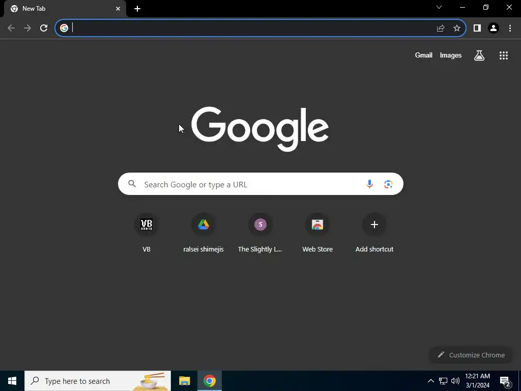Open the VB shortcut
The height and width of the screenshot is (391, 521).
tap(146, 233)
